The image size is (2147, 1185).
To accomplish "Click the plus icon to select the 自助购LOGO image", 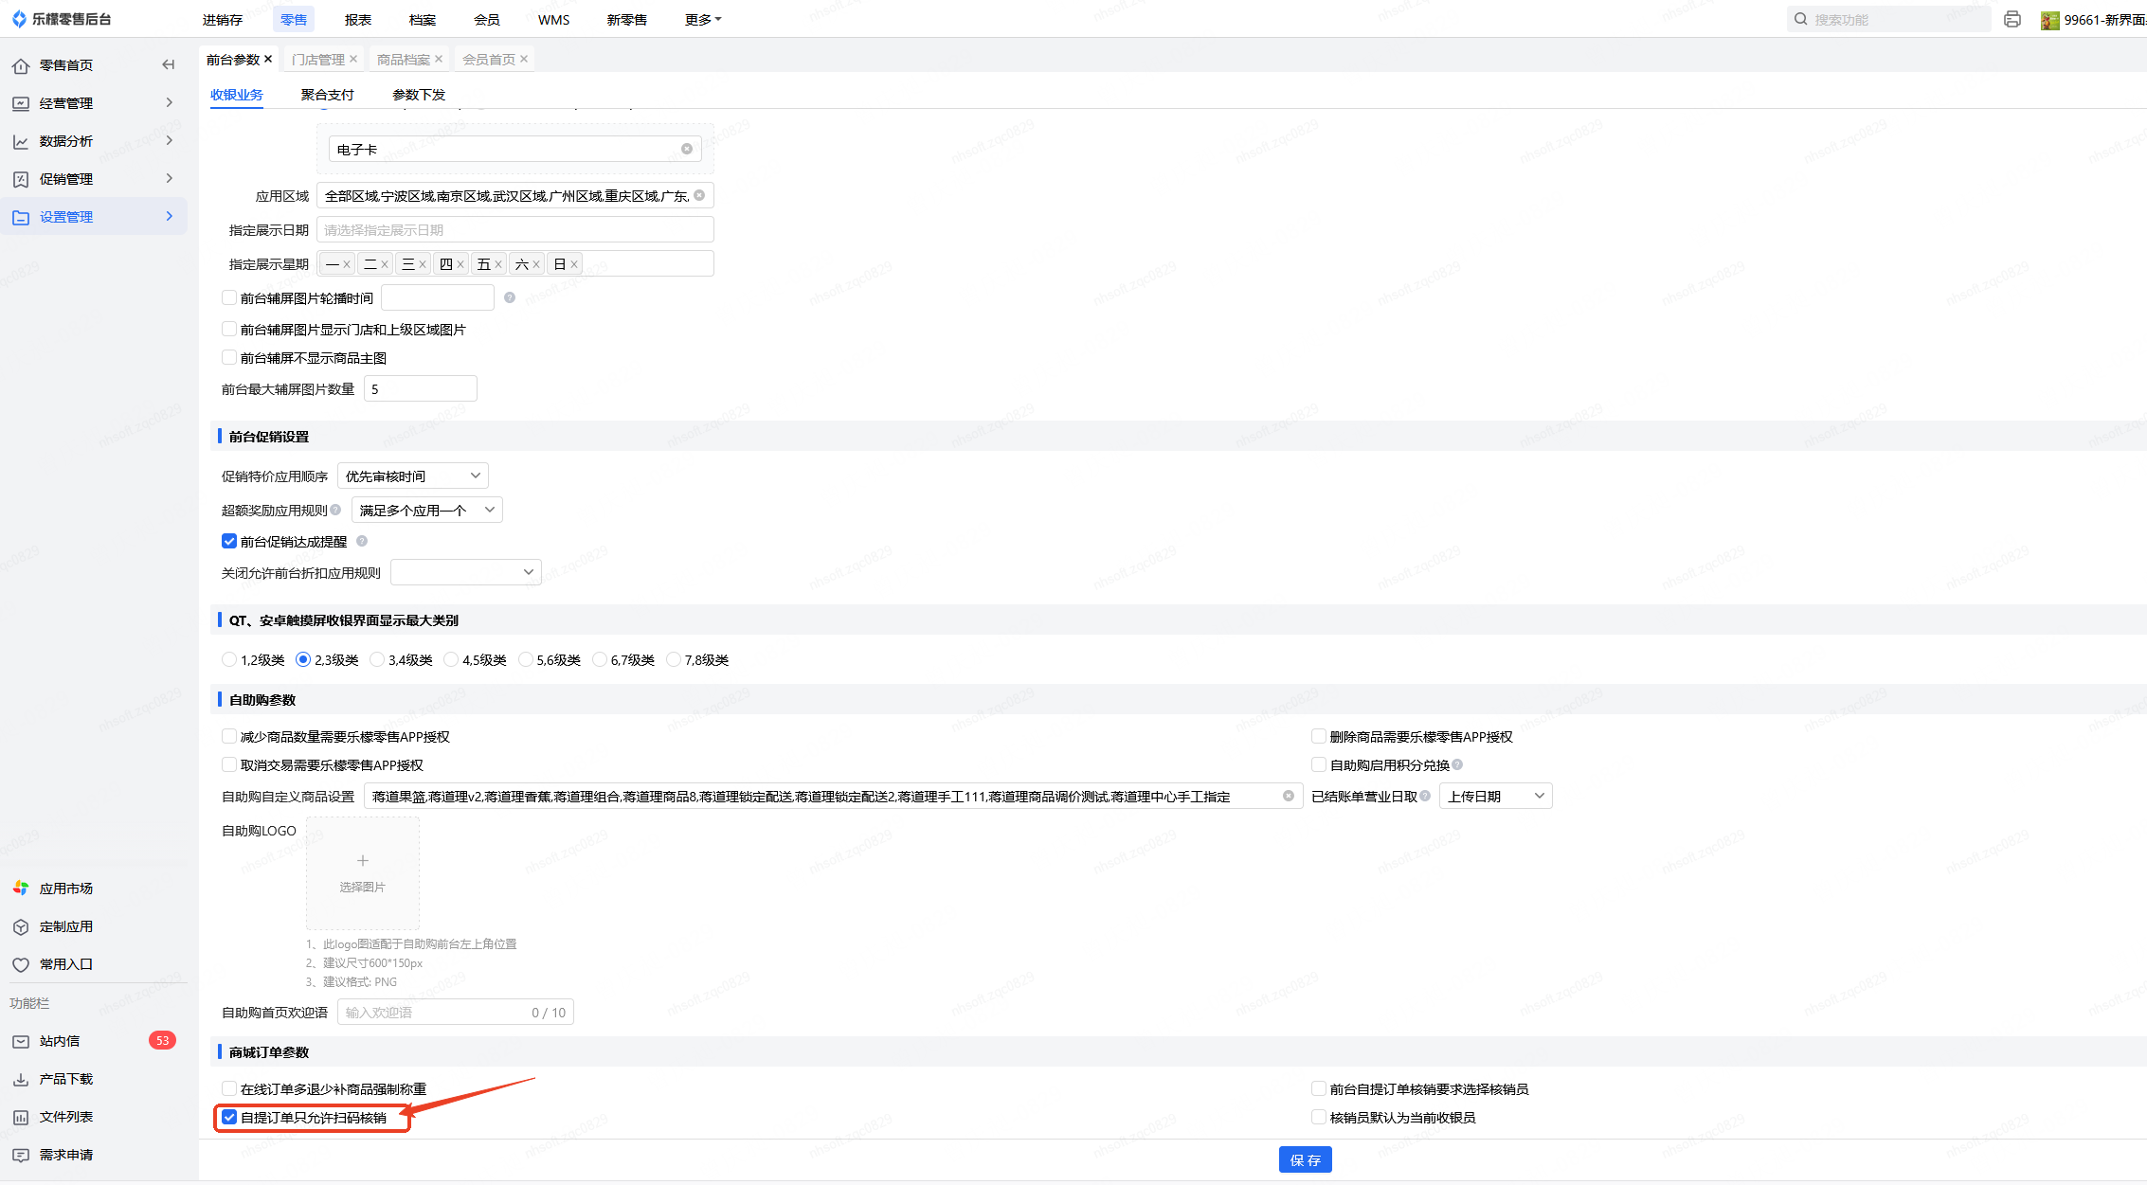I will (362, 861).
